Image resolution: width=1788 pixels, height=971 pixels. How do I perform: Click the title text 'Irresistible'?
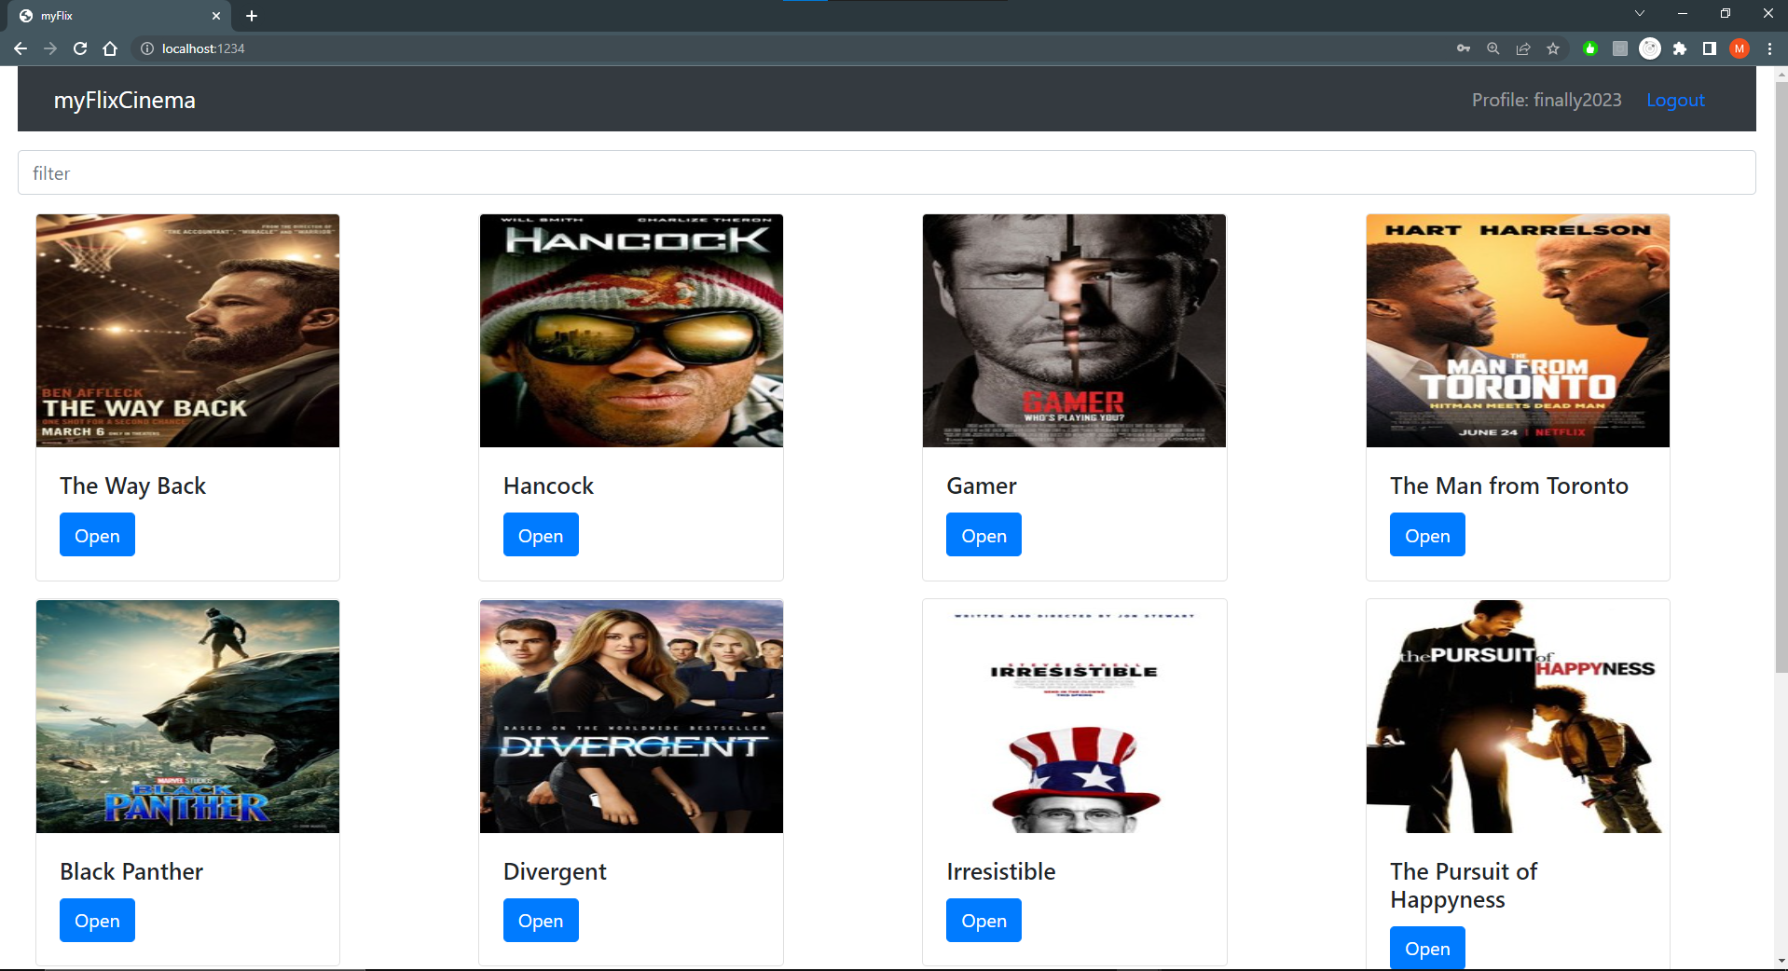(1001, 871)
